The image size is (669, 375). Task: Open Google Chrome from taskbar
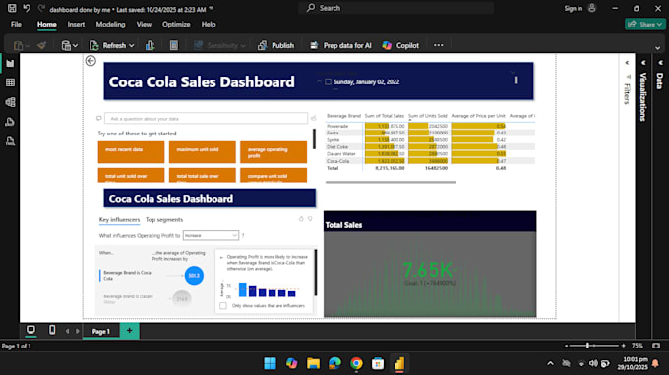point(356,363)
